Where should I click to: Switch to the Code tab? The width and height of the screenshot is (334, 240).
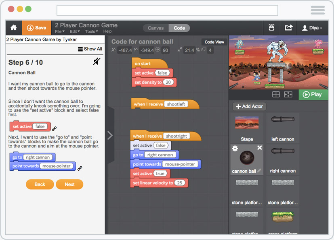click(x=179, y=28)
